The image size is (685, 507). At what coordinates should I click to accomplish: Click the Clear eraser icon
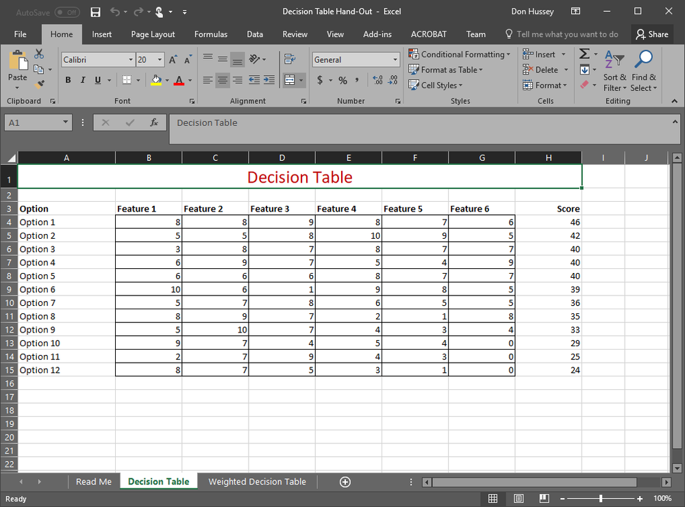584,85
